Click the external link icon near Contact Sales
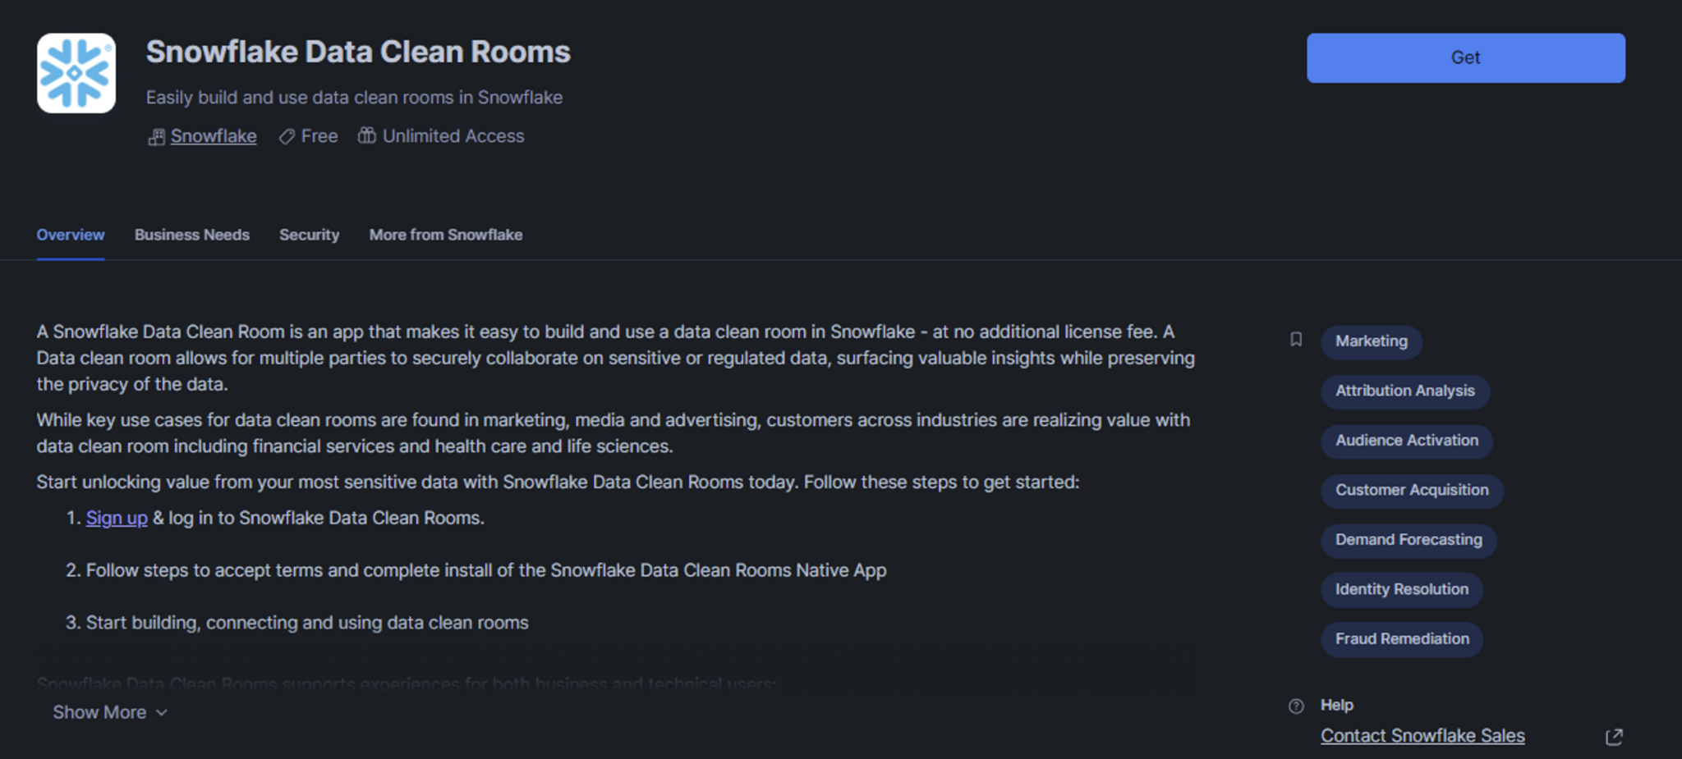Viewport: 1682px width, 759px height. pos(1614,737)
